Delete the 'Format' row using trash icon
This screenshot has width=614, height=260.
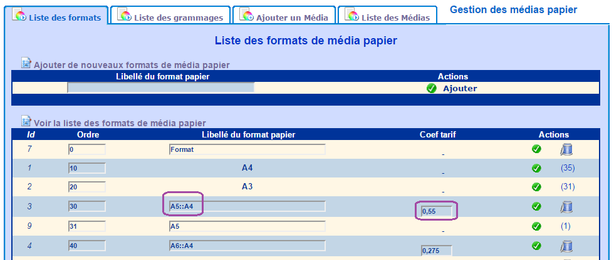pyautogui.click(x=566, y=149)
